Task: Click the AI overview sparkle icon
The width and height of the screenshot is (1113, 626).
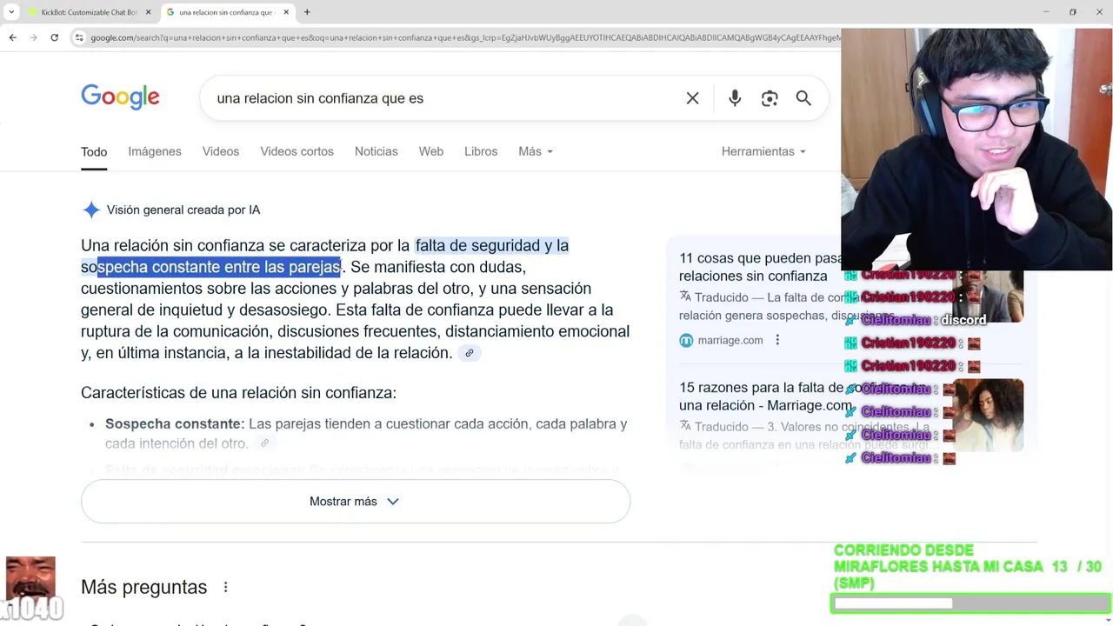Action: pyautogui.click(x=91, y=210)
